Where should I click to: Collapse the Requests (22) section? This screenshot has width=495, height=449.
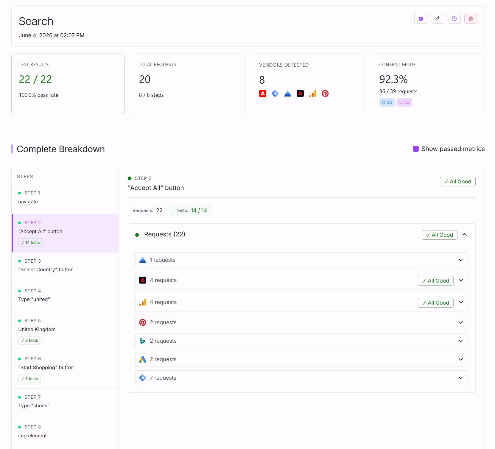465,235
